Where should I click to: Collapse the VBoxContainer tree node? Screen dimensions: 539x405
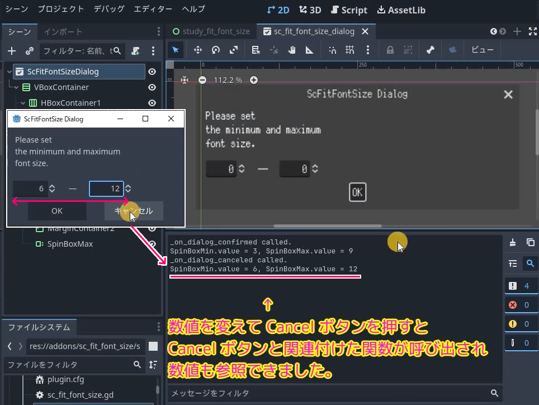[x=16, y=87]
